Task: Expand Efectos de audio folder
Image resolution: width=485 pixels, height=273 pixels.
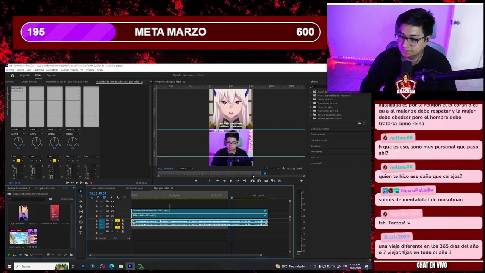Action: pyautogui.click(x=311, y=99)
